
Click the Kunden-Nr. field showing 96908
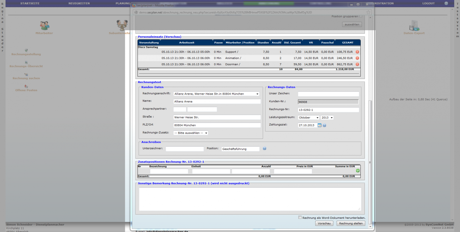pyautogui.click(x=328, y=102)
